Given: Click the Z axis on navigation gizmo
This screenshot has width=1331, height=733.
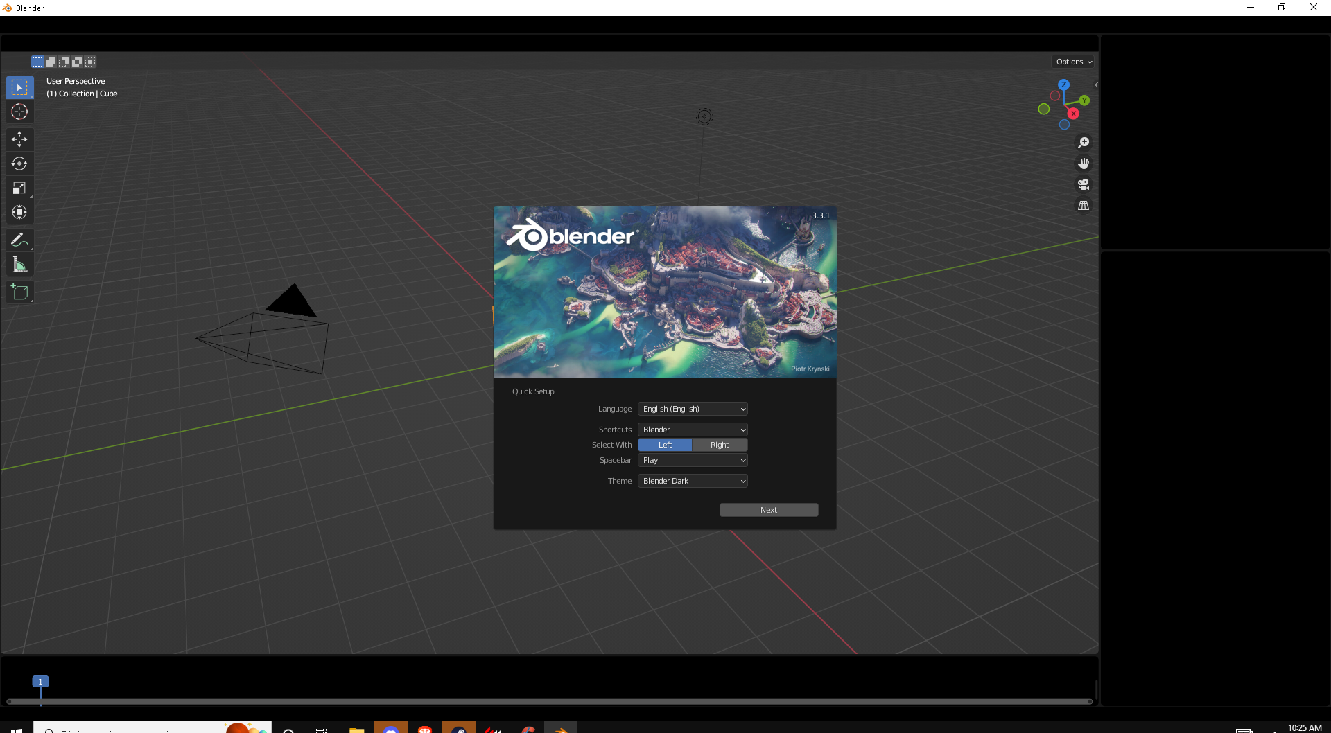Looking at the screenshot, I should 1063,85.
